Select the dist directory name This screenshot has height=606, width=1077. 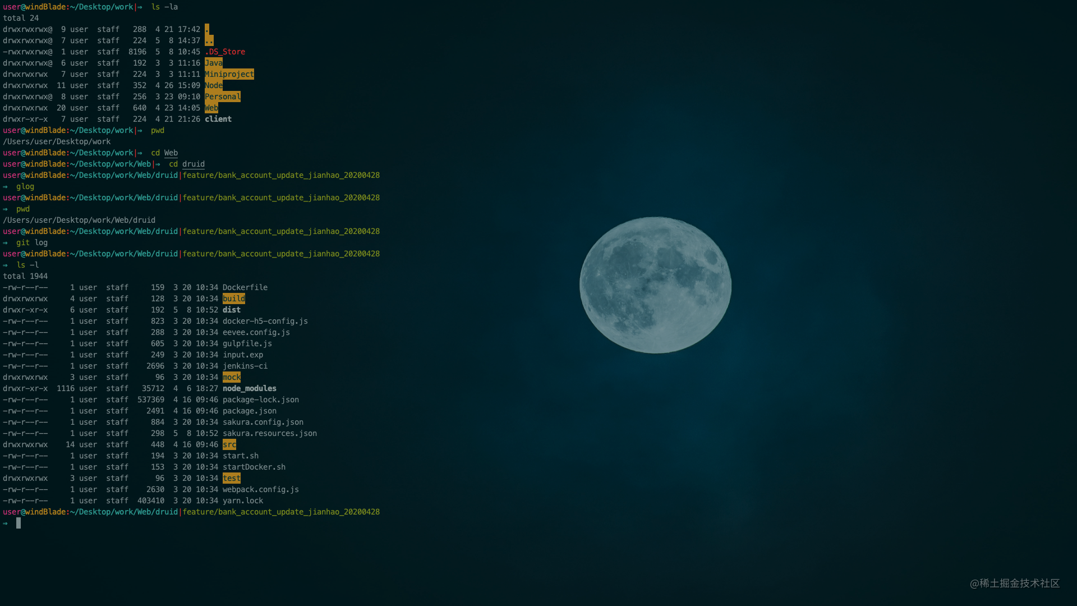click(232, 310)
